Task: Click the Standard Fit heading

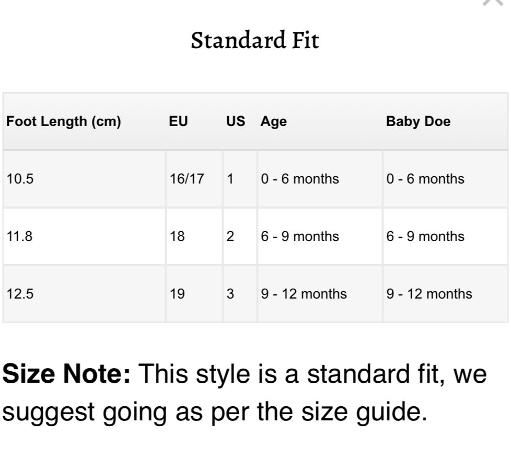Action: 255,40
